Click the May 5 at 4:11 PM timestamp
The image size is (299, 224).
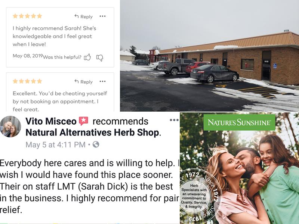55,145
